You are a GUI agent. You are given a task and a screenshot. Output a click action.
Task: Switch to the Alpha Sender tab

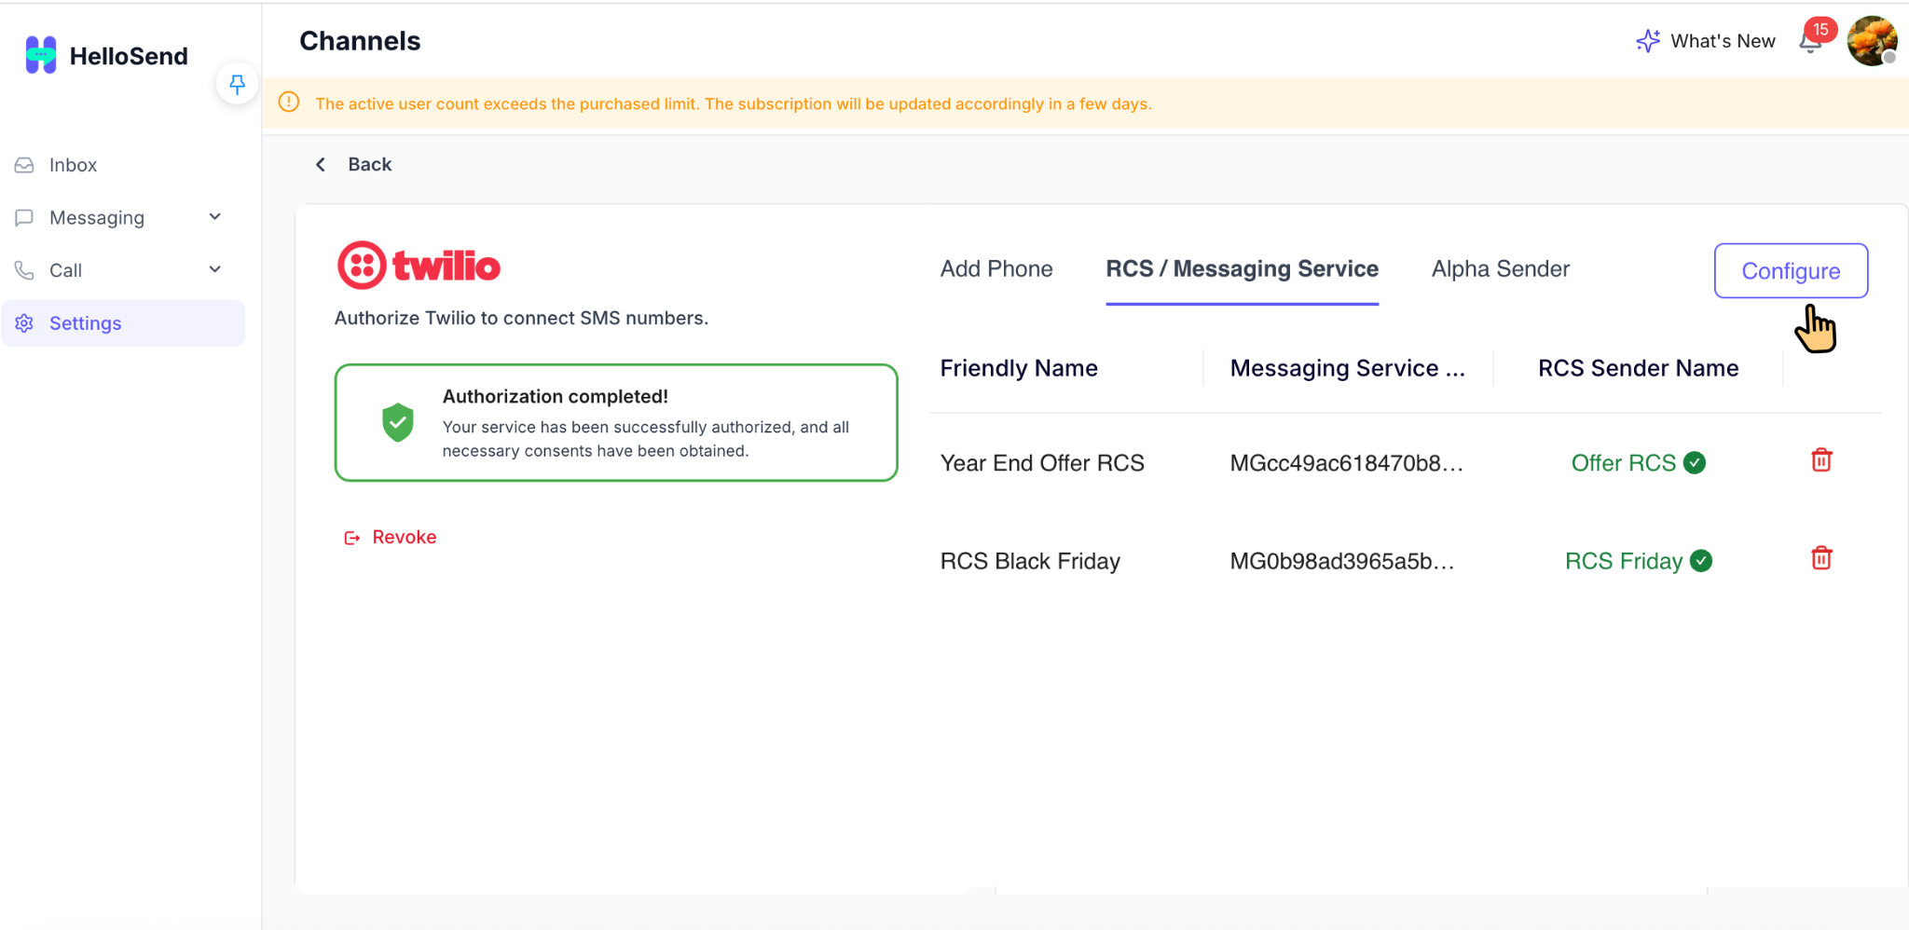click(x=1501, y=269)
